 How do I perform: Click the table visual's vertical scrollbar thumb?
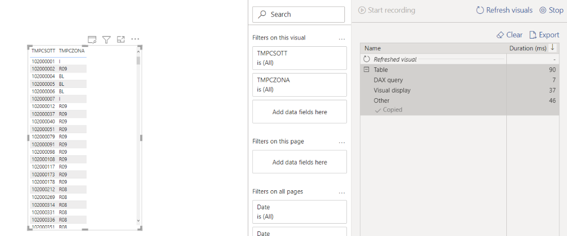(x=138, y=60)
